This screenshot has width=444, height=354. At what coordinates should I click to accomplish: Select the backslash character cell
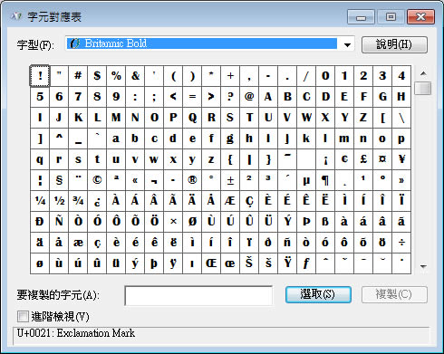click(x=401, y=118)
